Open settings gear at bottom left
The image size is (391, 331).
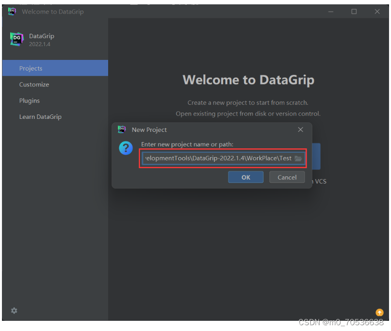tap(14, 311)
